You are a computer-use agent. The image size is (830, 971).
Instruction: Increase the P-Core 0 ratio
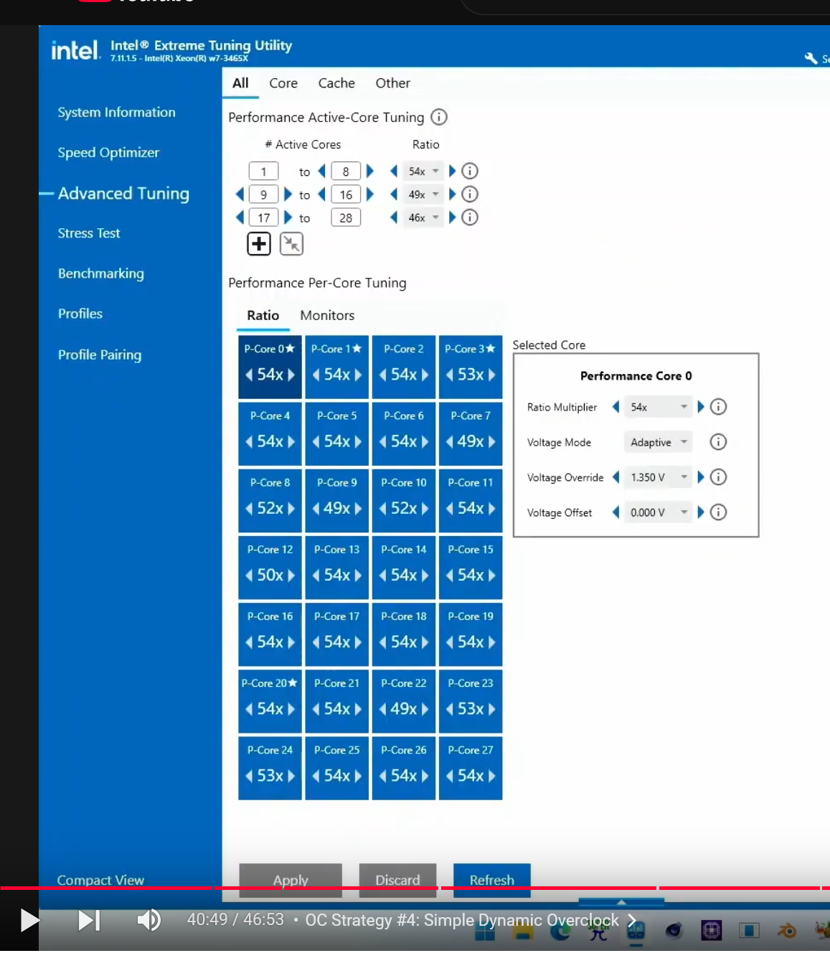(x=291, y=375)
